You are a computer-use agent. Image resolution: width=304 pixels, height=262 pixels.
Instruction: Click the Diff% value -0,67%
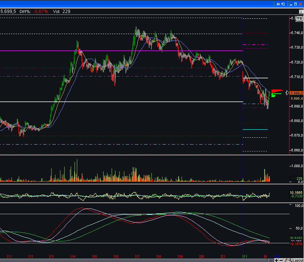point(41,11)
